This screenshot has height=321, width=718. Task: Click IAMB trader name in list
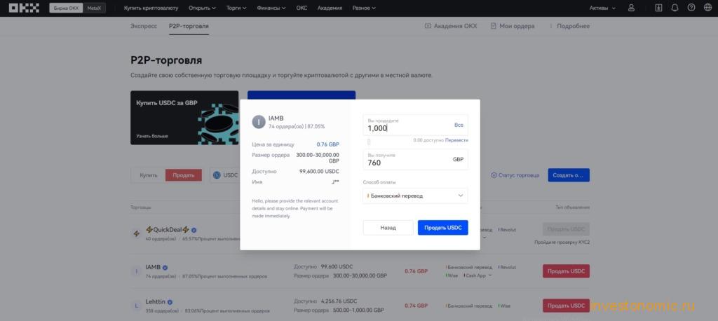click(x=153, y=268)
